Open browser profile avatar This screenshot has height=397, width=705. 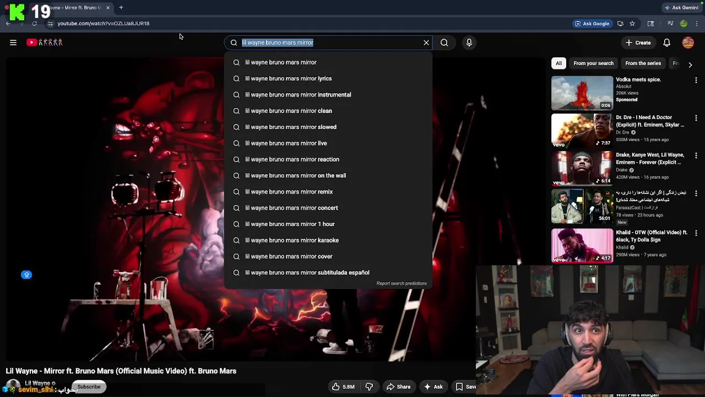click(x=684, y=24)
